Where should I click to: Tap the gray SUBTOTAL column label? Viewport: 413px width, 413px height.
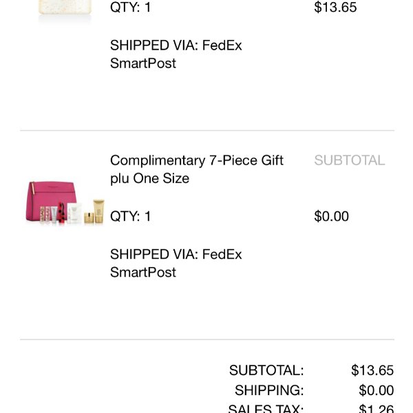pyautogui.click(x=350, y=160)
